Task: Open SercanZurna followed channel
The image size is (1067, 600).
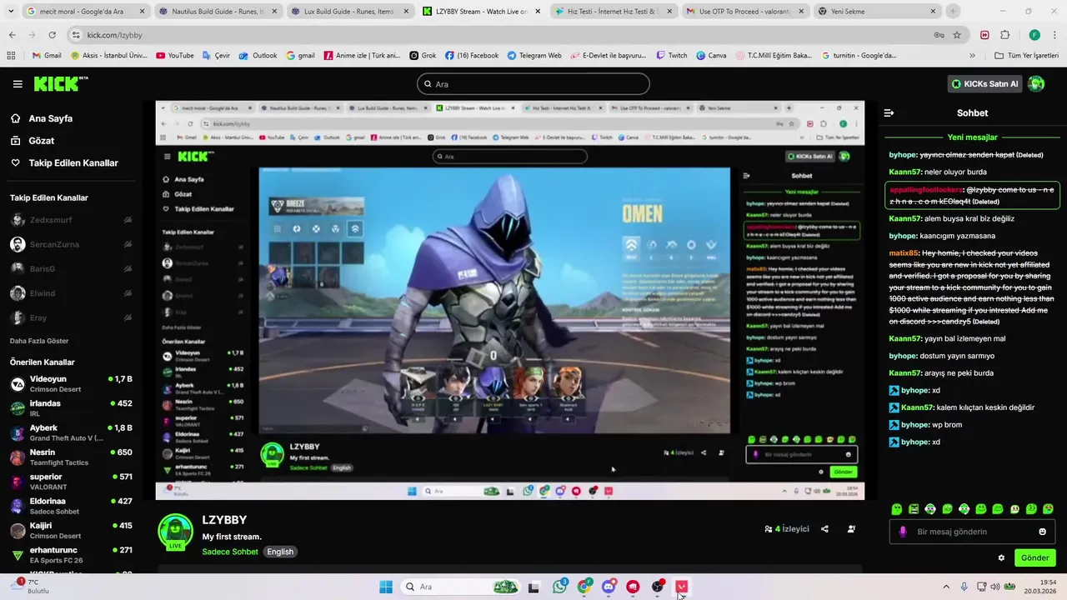Action: (70, 245)
